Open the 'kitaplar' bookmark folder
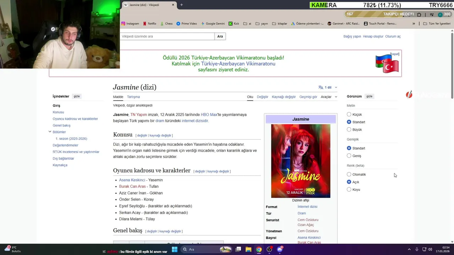 click(x=279, y=24)
